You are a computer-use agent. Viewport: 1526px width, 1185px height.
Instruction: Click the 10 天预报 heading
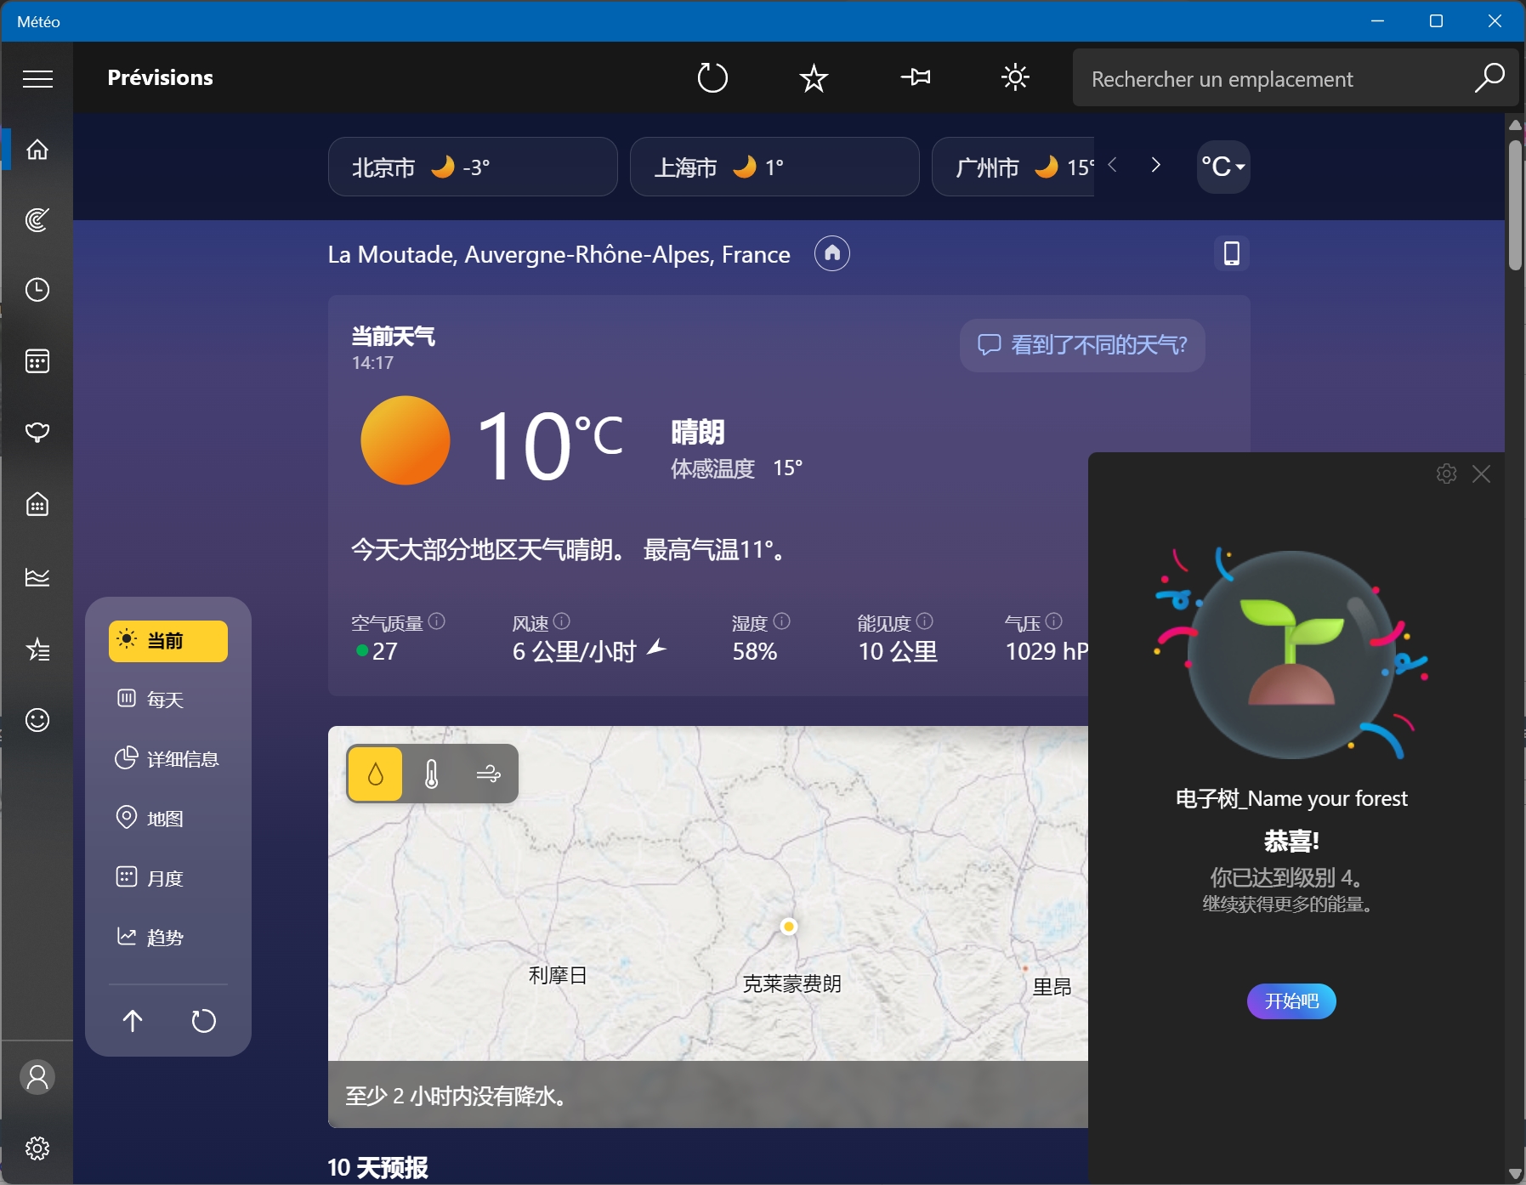[378, 1167]
